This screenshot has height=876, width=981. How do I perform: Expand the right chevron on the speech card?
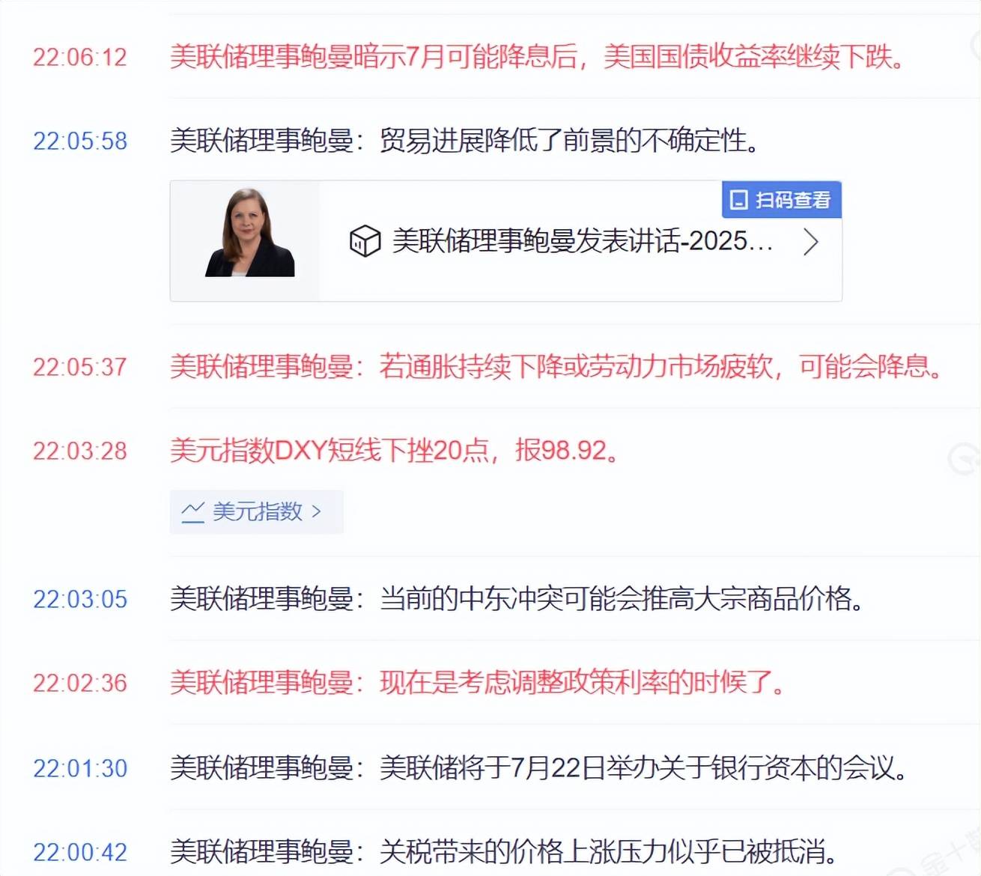tap(810, 242)
